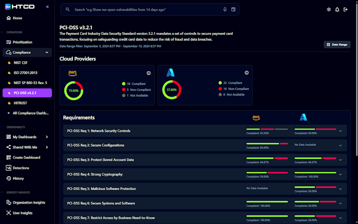Click AWS compliance bar for Req 6

pyautogui.click(x=267, y=202)
